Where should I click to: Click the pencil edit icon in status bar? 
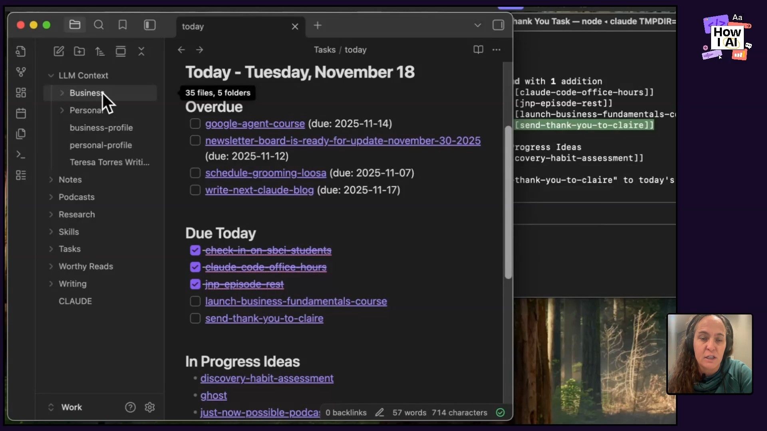(380, 413)
